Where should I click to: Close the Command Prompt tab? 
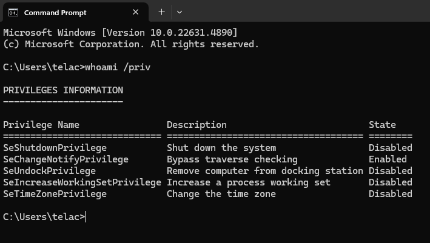(x=135, y=12)
